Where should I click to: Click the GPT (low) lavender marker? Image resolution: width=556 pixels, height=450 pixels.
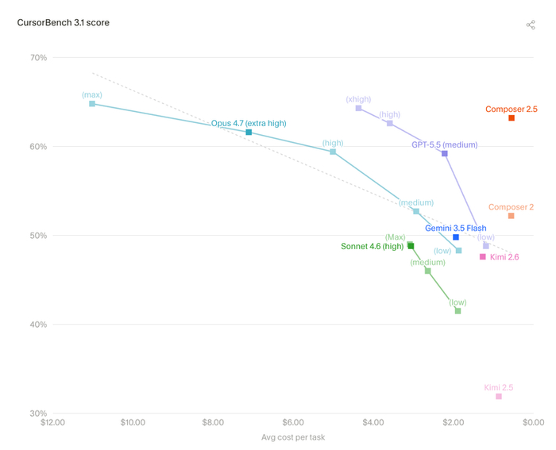point(486,245)
